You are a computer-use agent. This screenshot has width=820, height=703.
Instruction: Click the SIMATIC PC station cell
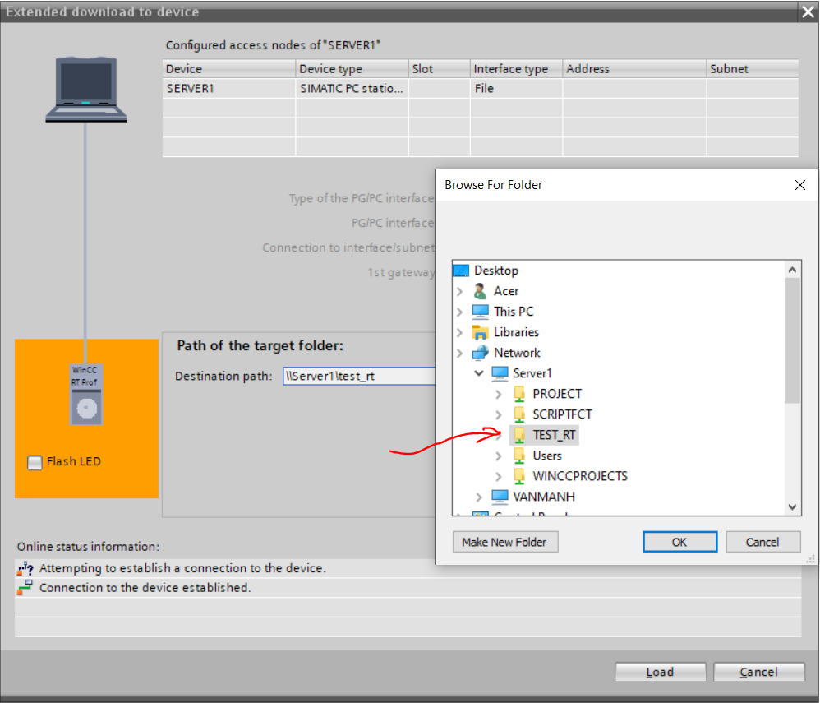(x=352, y=89)
